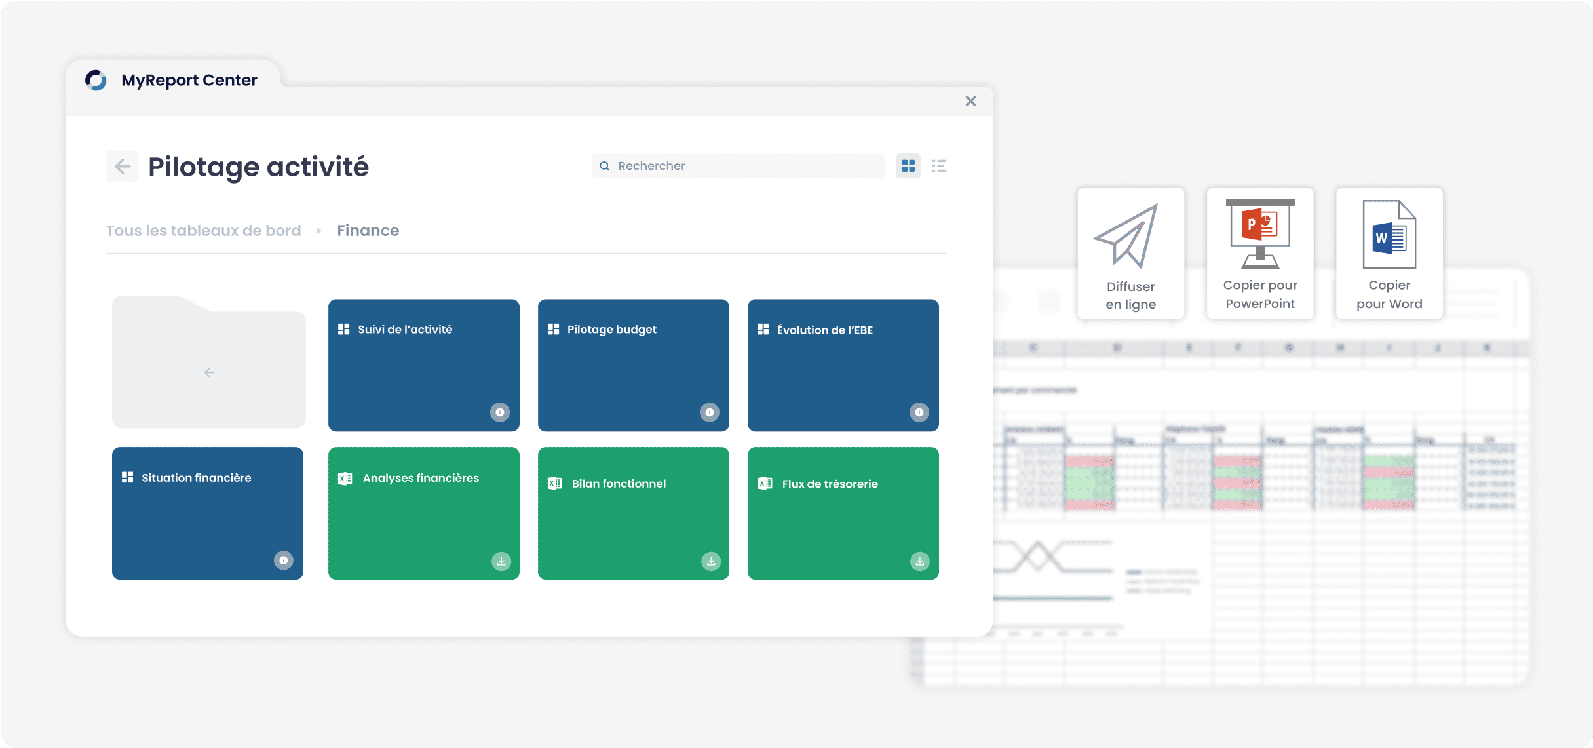Screen dimensions: 1593x748
Task: Open Évolution de l'EBE tile
Action: point(843,365)
